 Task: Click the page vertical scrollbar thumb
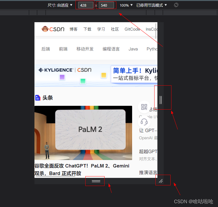pyautogui.click(x=156, y=31)
